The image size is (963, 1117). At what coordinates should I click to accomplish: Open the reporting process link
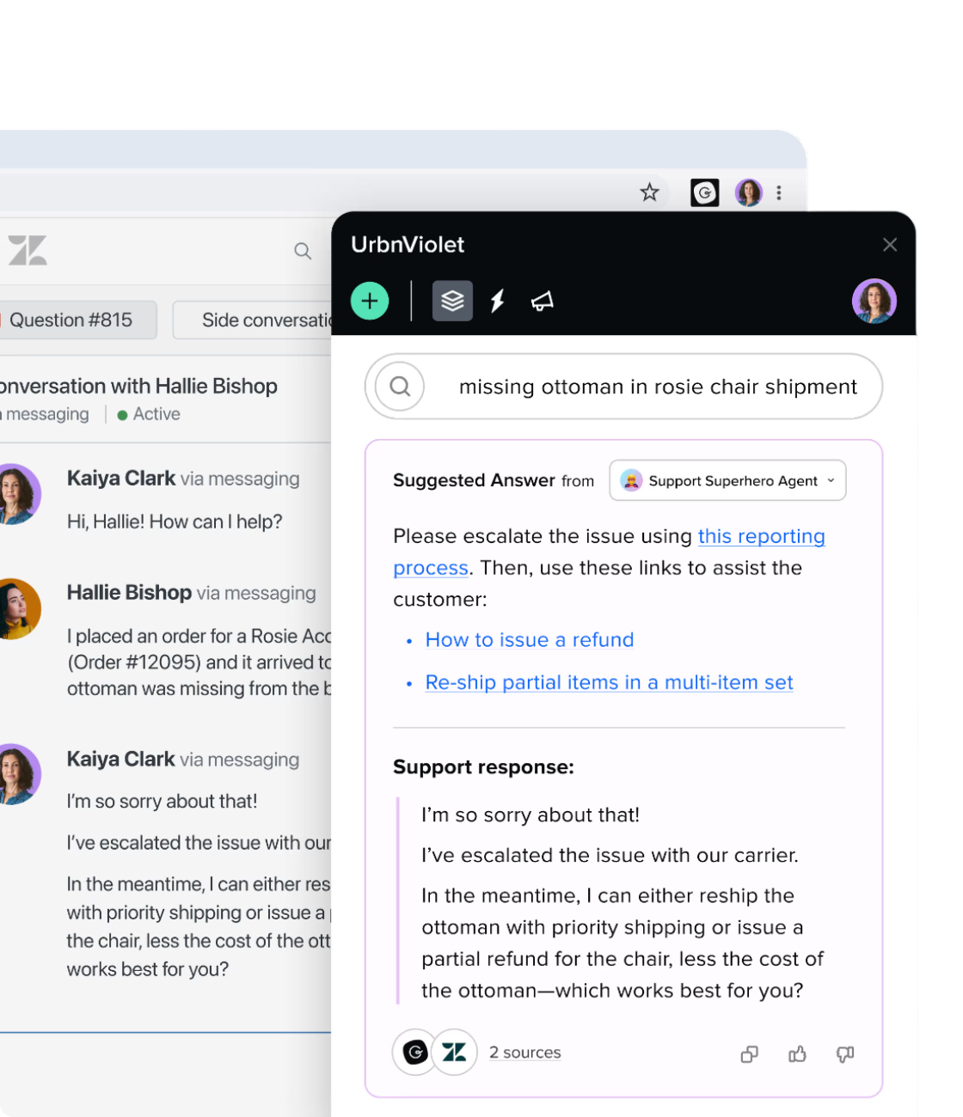coord(761,537)
